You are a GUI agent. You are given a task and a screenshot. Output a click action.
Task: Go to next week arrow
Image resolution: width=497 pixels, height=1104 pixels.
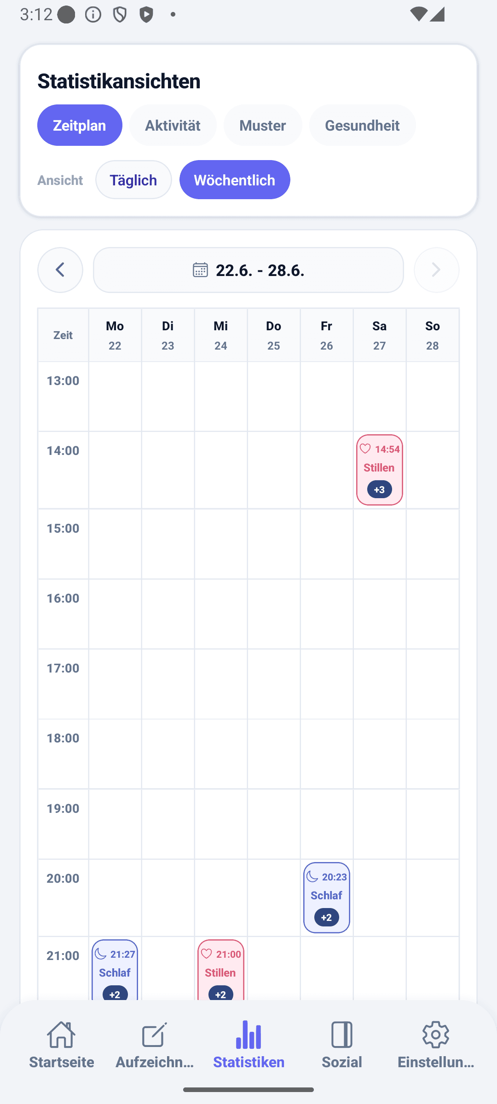(x=436, y=270)
